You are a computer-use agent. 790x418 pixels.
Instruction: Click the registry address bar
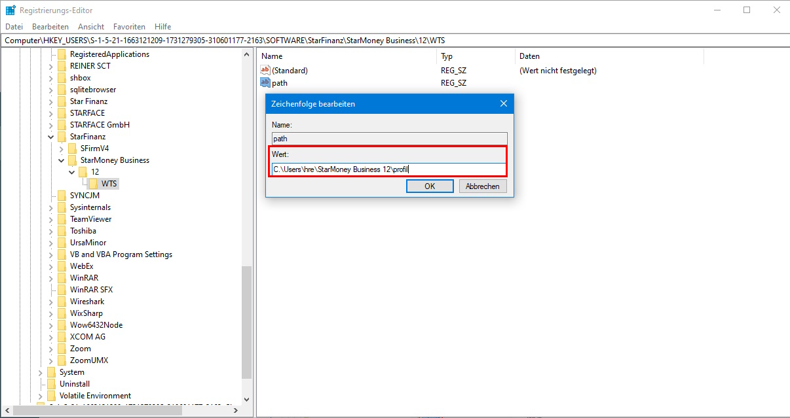tap(395, 40)
